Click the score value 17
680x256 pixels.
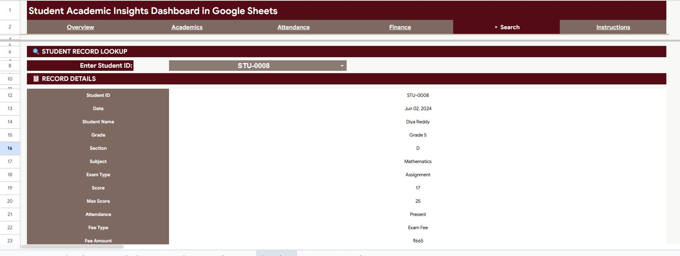418,188
